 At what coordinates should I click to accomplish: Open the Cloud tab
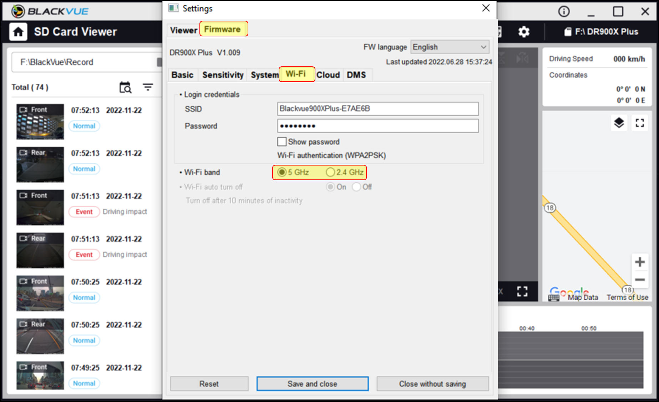tap(328, 75)
